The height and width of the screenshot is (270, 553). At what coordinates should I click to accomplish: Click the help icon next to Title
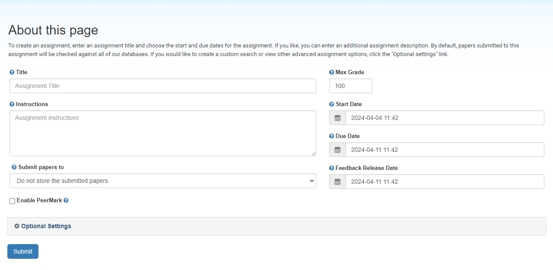pyautogui.click(x=12, y=72)
